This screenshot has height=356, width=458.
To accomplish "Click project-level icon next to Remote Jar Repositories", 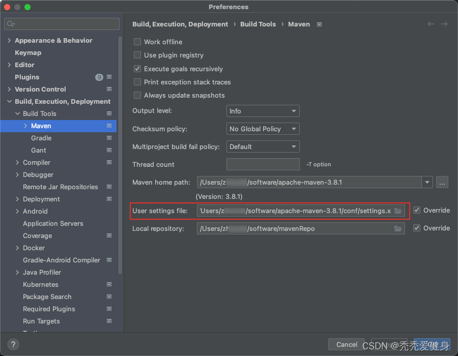I will pos(109,187).
